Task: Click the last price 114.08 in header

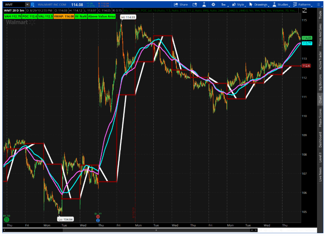Action: coord(77,4)
